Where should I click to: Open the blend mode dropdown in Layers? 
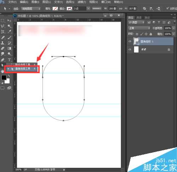(x=139, y=28)
